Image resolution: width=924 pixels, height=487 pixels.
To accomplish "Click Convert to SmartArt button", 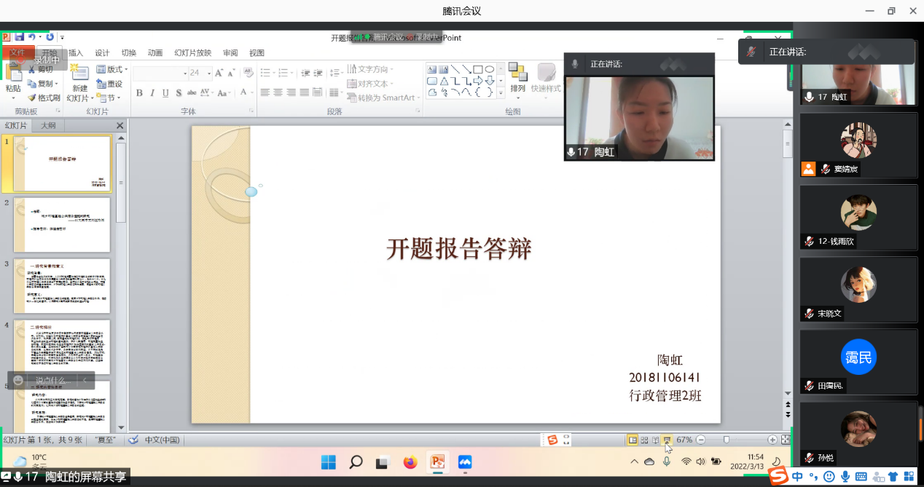I will 385,98.
